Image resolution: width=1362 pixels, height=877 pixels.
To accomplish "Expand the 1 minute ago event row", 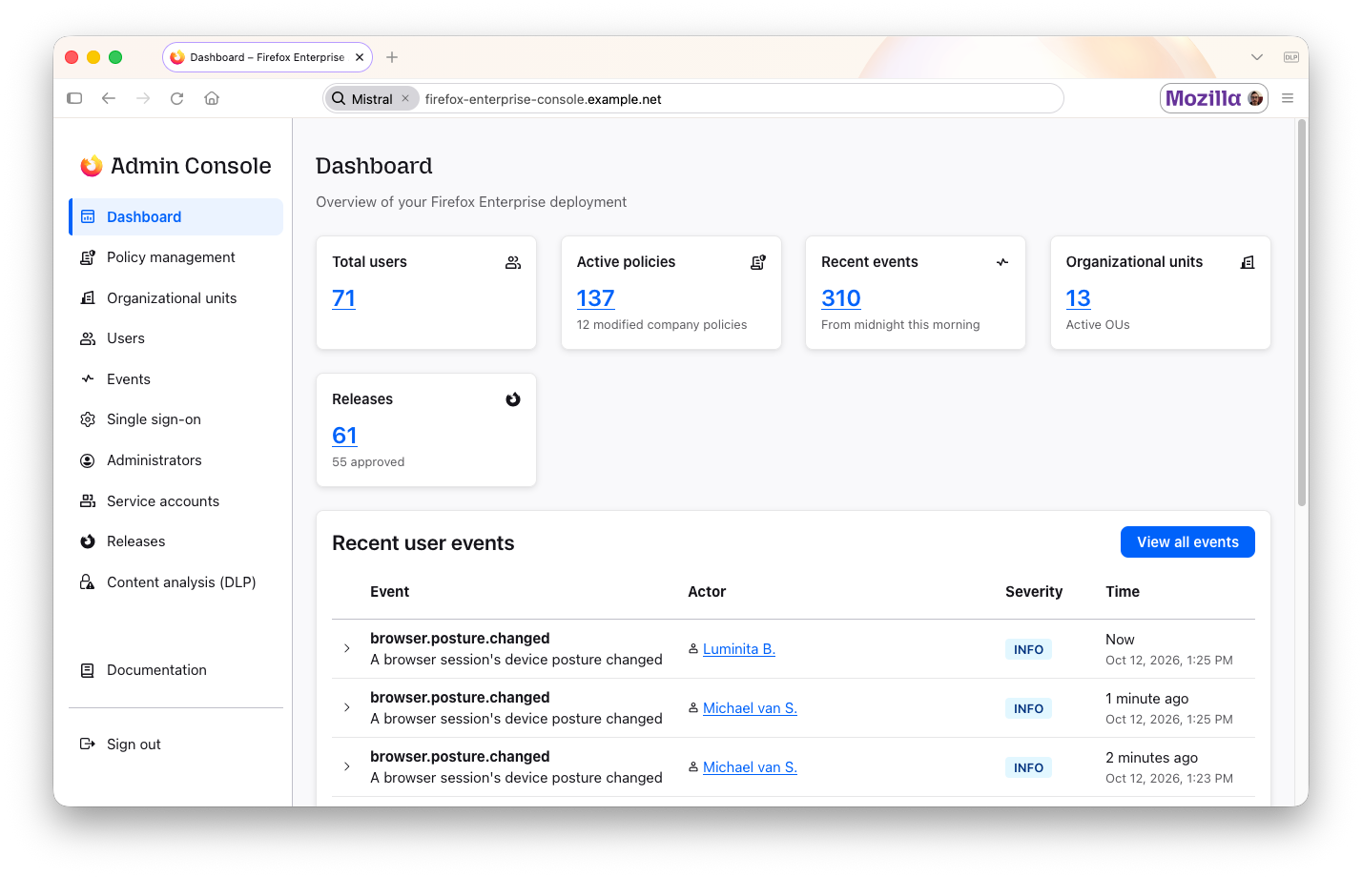I will [x=347, y=707].
